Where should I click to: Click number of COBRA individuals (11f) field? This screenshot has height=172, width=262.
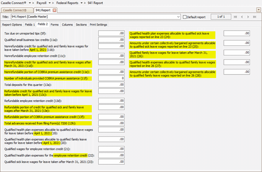111,78
